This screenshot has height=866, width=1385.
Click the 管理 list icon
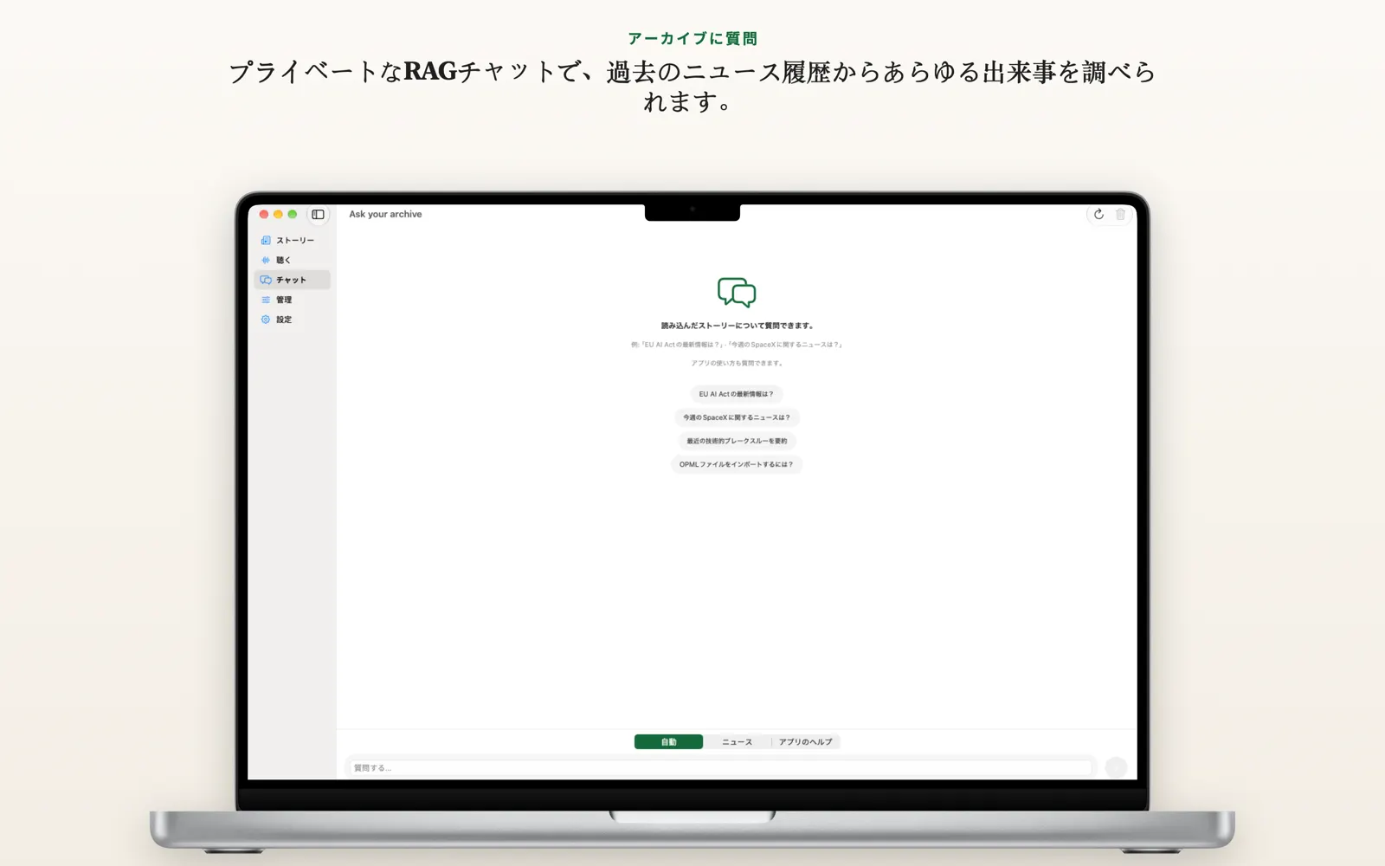[266, 300]
